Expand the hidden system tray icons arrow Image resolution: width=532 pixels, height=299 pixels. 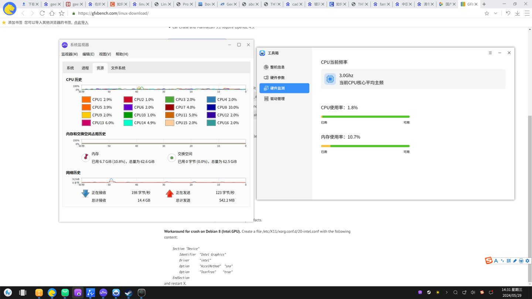(447, 292)
